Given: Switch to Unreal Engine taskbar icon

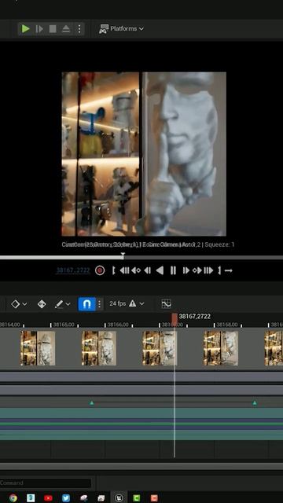Looking at the screenshot, I should coord(119,497).
